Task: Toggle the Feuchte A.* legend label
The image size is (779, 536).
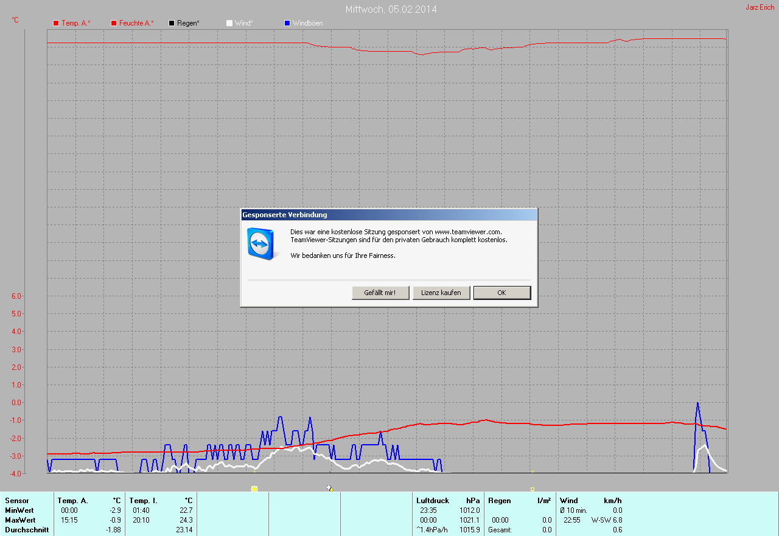Action: (136, 23)
